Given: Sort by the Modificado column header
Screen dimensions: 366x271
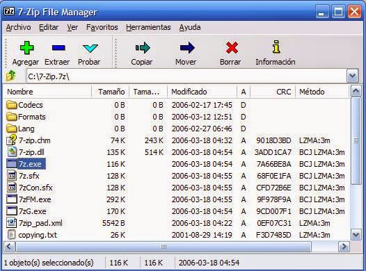Looking at the screenshot, I should point(202,92).
